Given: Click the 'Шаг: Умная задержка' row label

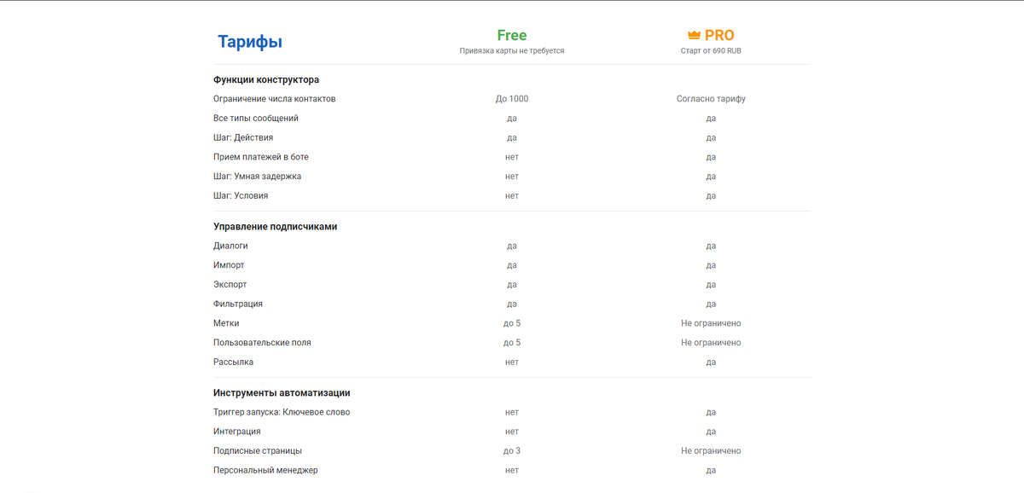Looking at the screenshot, I should point(257,177).
